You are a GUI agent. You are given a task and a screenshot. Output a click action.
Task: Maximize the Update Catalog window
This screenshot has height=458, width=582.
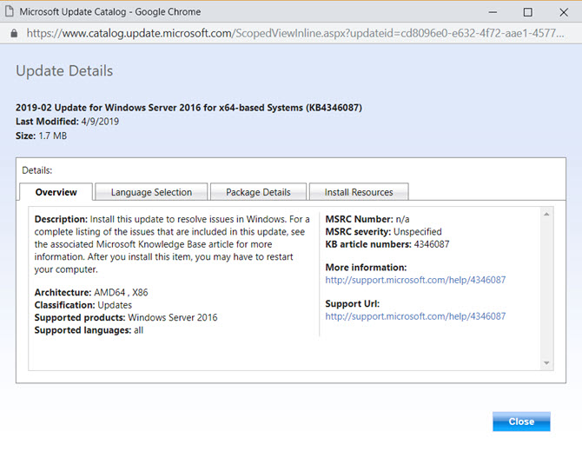pos(528,12)
